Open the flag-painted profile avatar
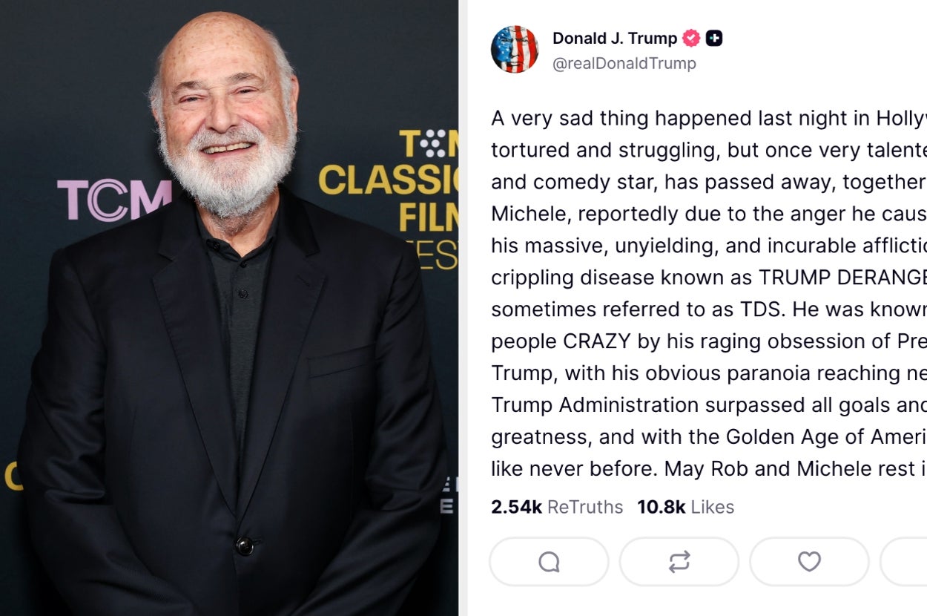 pos(515,49)
